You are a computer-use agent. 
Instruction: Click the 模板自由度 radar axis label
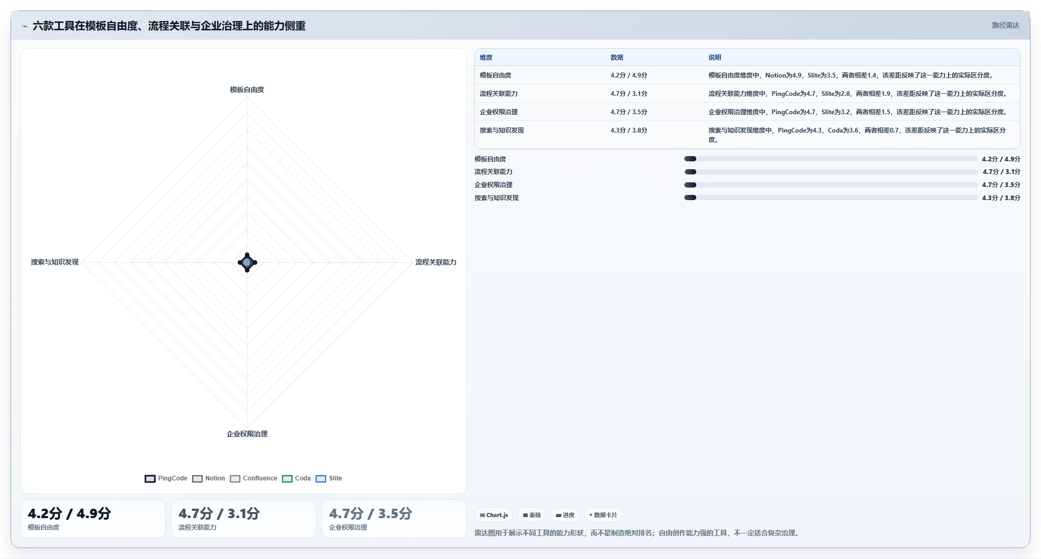[x=247, y=90]
